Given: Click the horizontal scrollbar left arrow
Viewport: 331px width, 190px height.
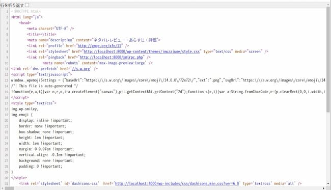Looking at the screenshot, I should click(x=2, y=188).
